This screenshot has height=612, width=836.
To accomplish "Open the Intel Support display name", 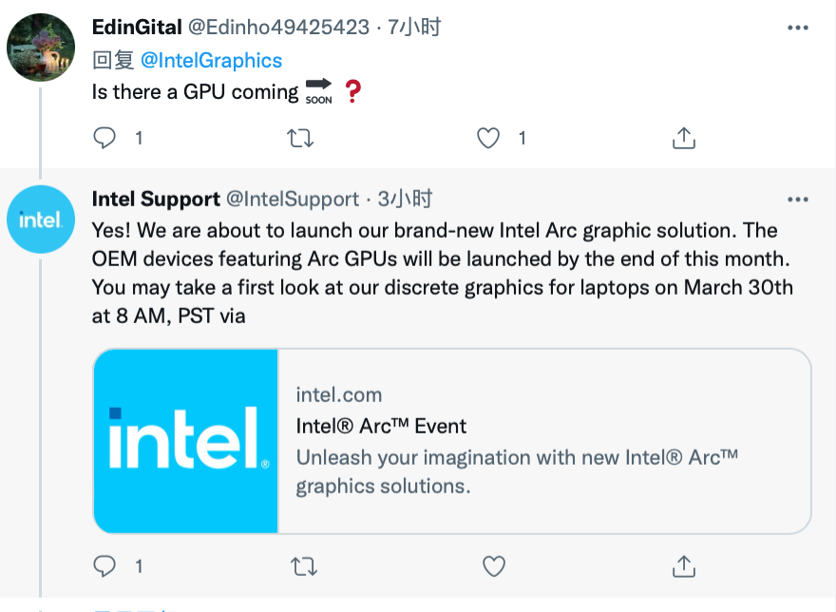I will (x=156, y=200).
